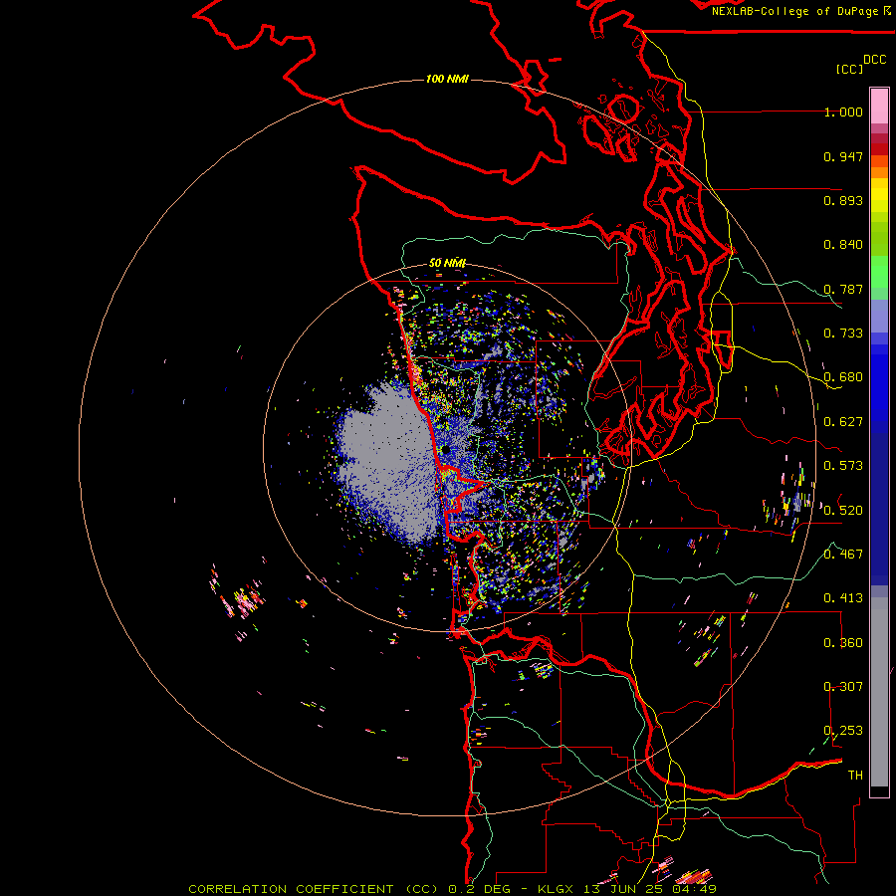Click the 100 NMI range ring label

pos(447,79)
